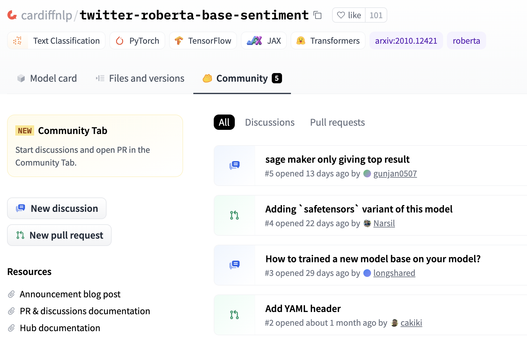Click the New pull request branch icon

20,235
